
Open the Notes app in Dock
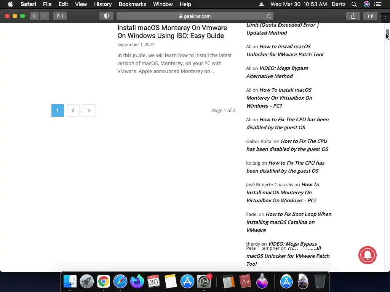pyautogui.click(x=170, y=282)
